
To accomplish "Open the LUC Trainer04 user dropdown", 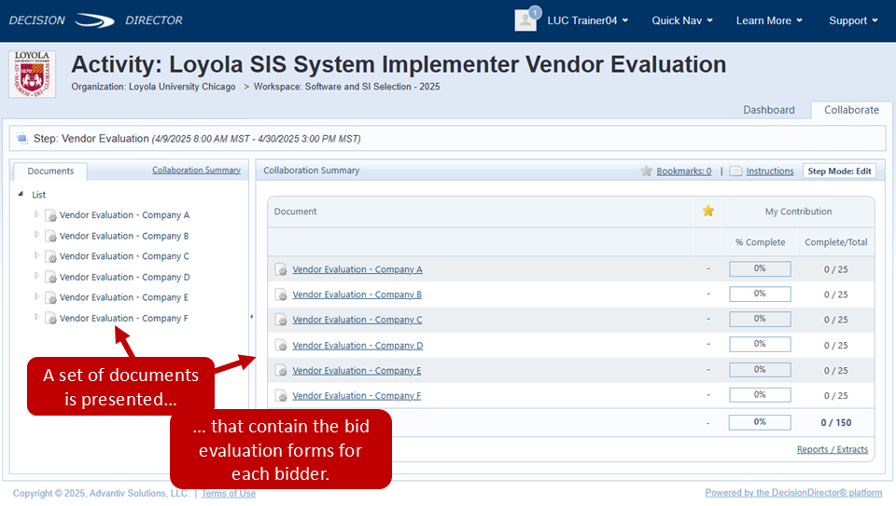I will point(587,21).
